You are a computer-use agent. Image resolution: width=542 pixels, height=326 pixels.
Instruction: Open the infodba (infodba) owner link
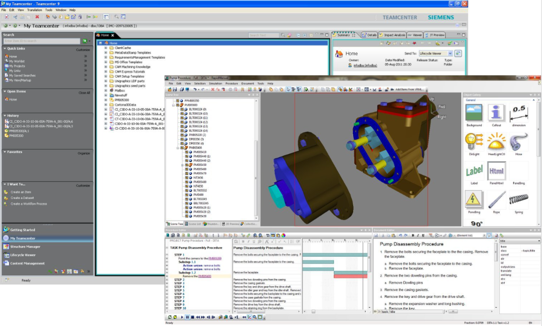pos(365,65)
